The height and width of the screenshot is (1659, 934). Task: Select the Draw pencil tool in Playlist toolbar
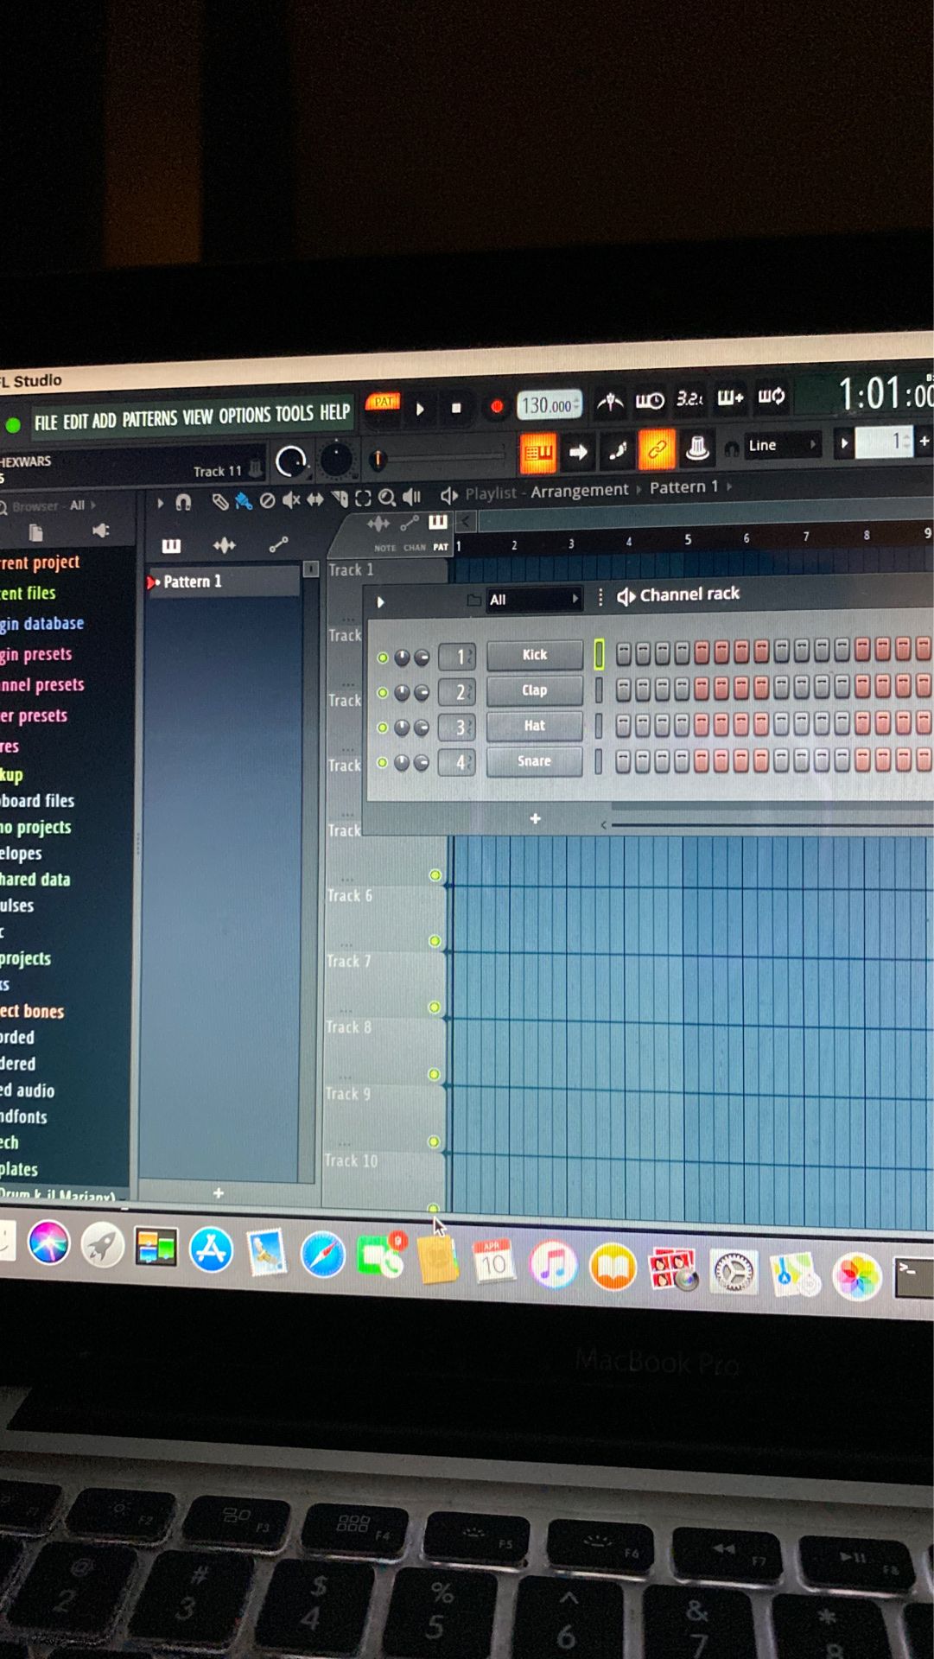coord(220,501)
